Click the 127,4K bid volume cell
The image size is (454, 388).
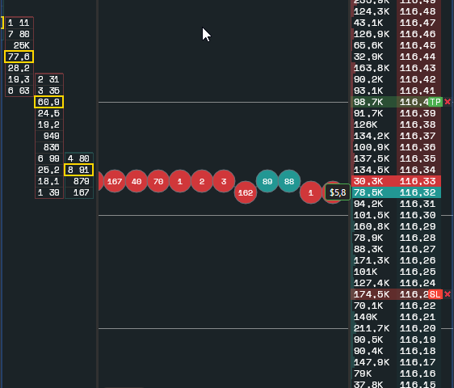372,283
